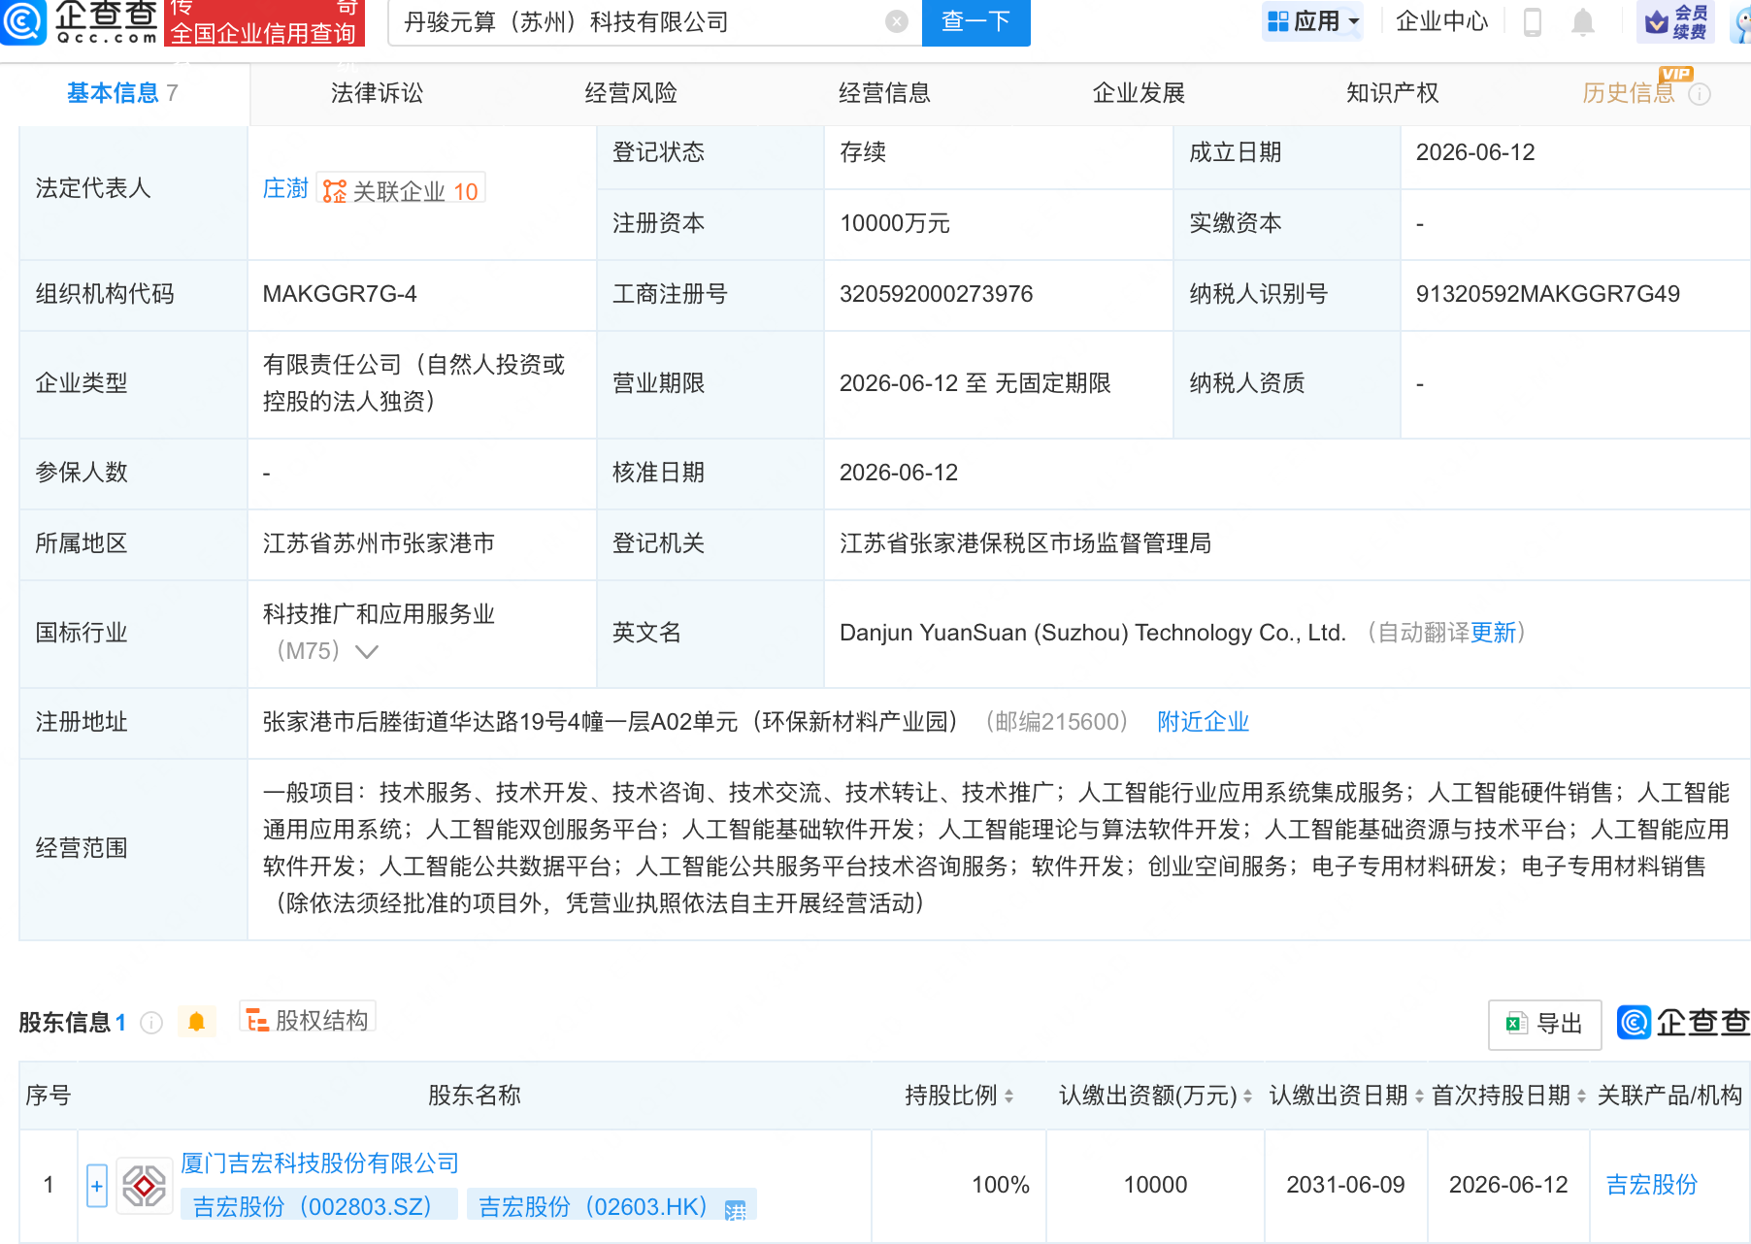Click registration number 320592000273976

tap(936, 294)
